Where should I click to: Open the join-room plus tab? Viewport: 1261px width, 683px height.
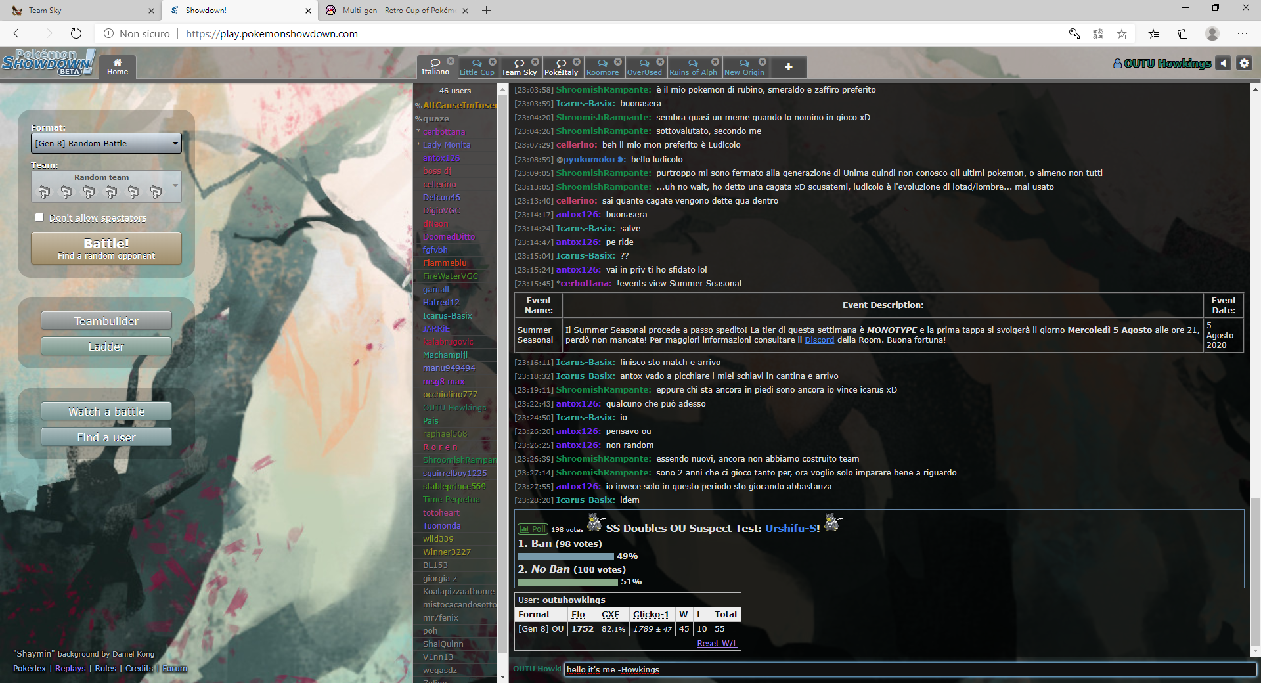[789, 67]
